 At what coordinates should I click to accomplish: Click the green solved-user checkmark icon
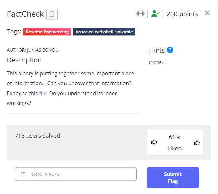155,14
